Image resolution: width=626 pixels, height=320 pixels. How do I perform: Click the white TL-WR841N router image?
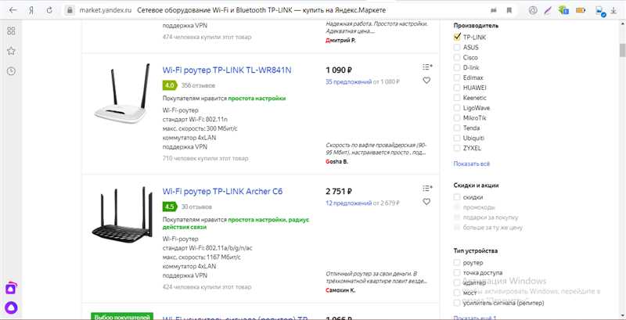tap(122, 93)
